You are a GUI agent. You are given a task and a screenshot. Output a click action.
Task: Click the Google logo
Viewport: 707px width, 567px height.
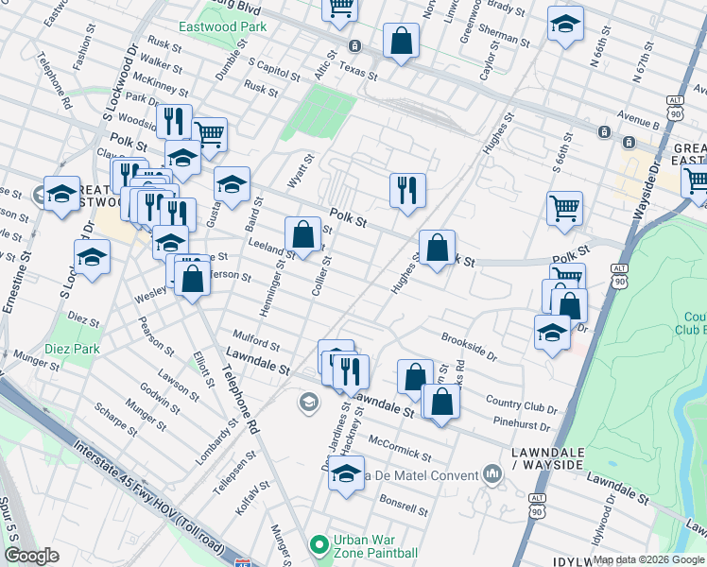pyautogui.click(x=32, y=556)
